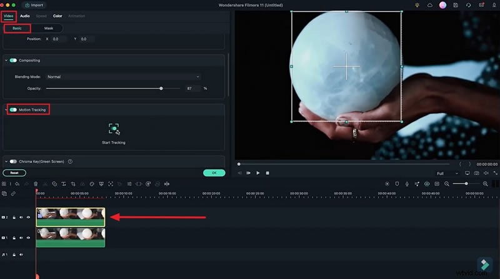Hide video track 1 with eye icon
Screen dimensions: 500x279
(28, 238)
